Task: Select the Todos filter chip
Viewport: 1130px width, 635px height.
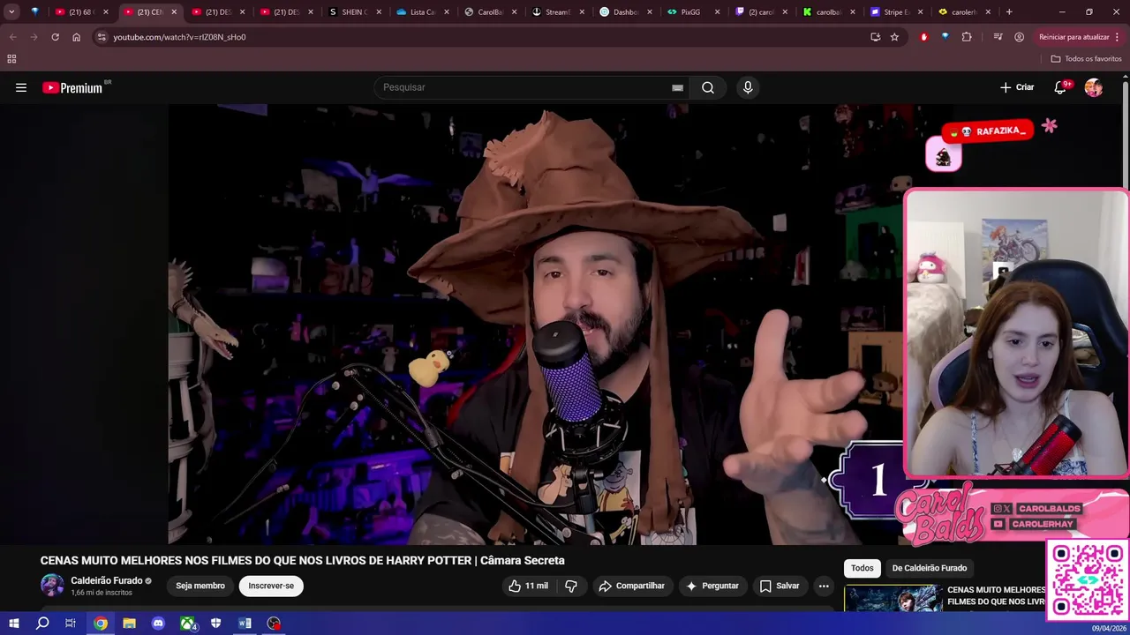Action: (x=863, y=568)
